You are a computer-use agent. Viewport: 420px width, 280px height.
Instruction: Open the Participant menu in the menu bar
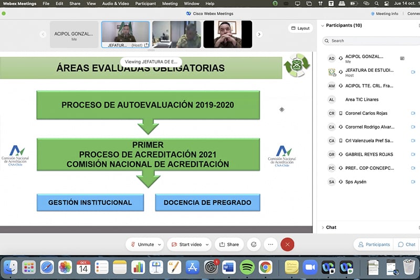(145, 4)
